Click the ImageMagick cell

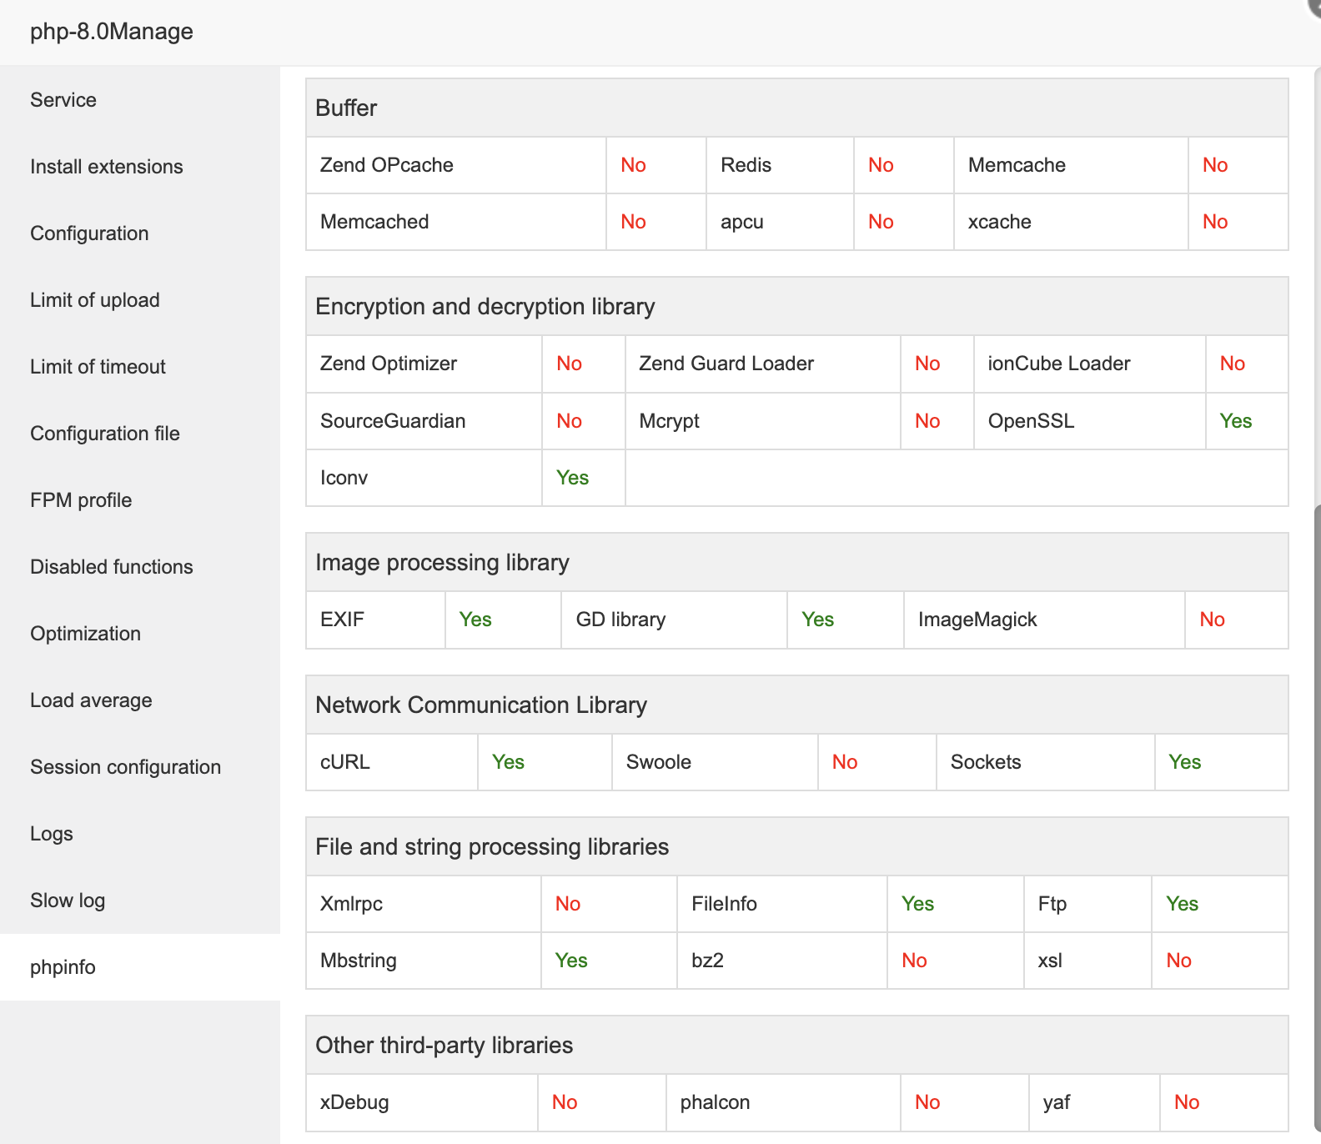pyautogui.click(x=977, y=620)
